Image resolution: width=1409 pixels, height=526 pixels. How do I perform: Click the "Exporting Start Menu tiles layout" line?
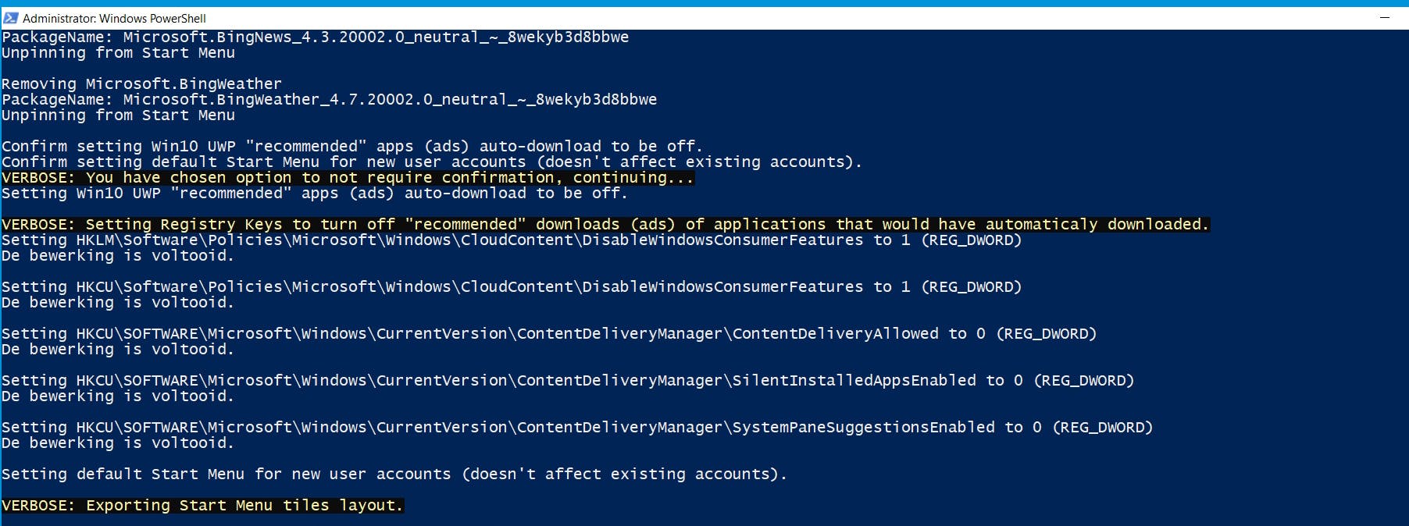coord(202,506)
